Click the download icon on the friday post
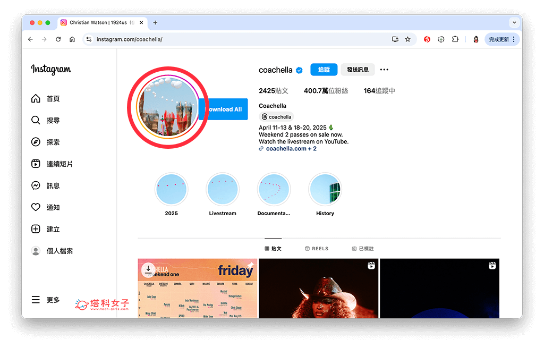Viewport: 544px width, 347px height. click(148, 269)
